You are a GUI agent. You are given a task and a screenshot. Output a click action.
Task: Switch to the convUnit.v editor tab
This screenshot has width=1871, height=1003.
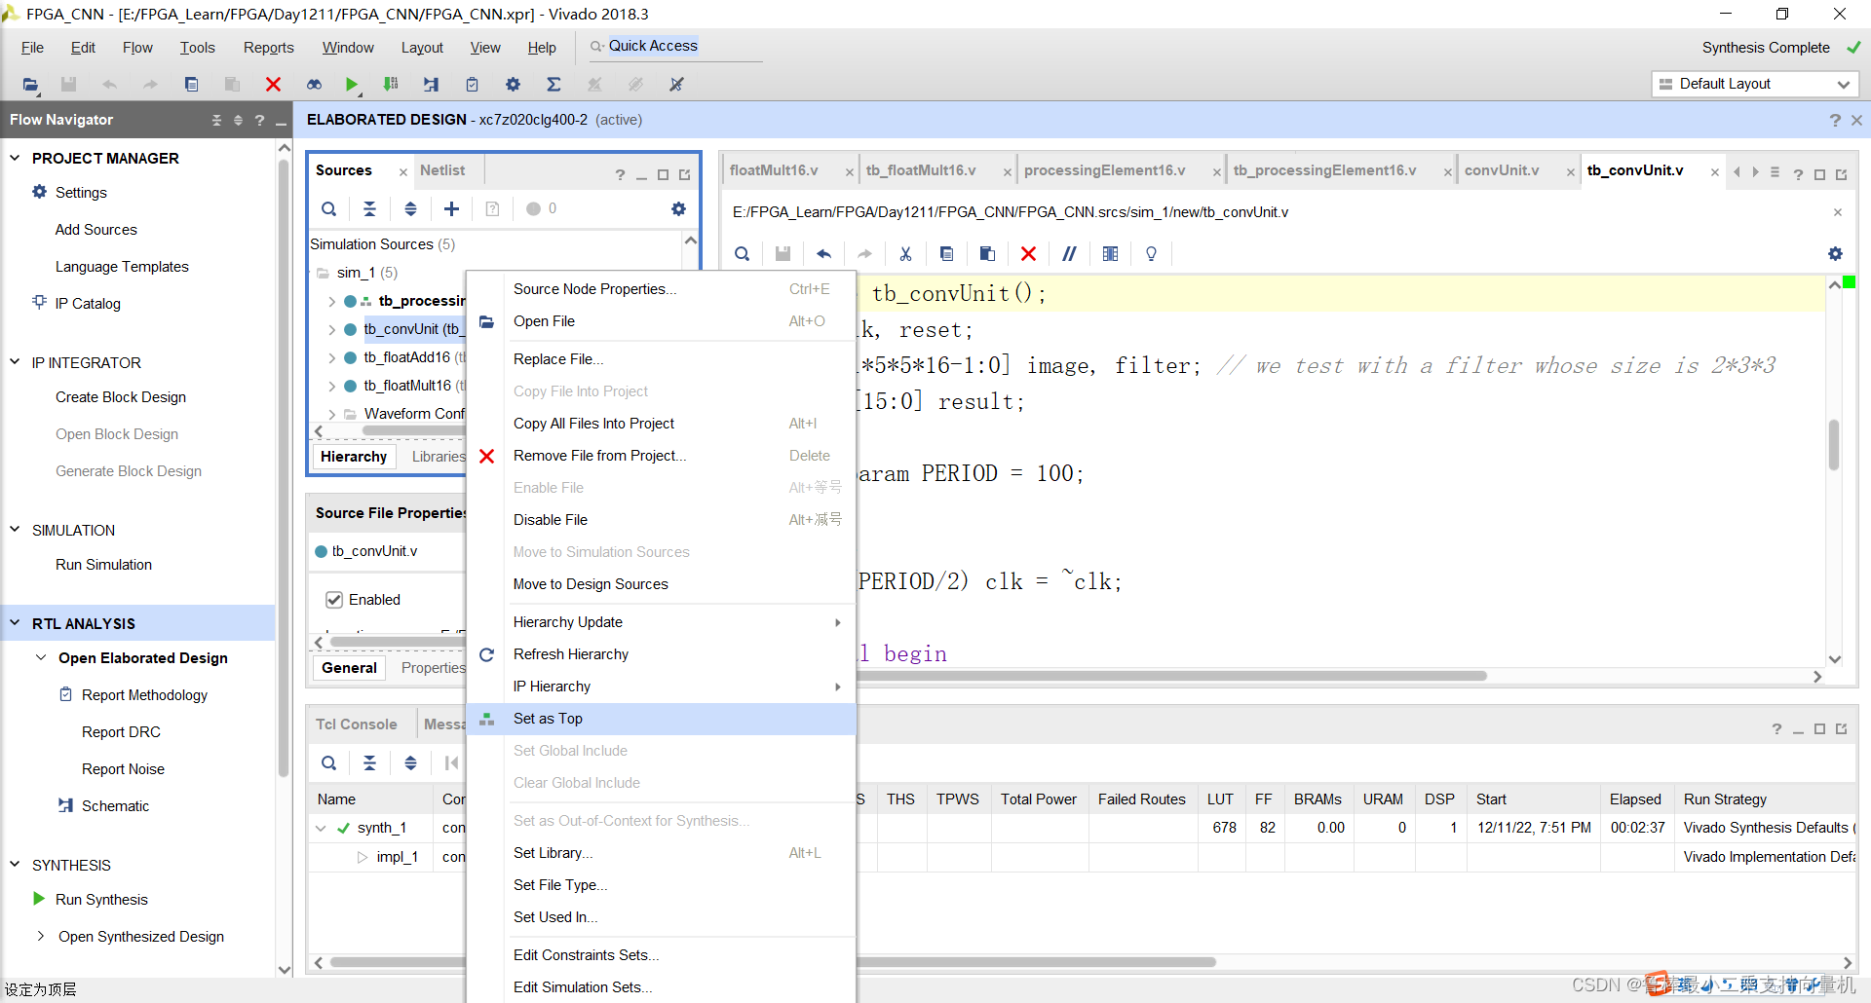(1502, 170)
